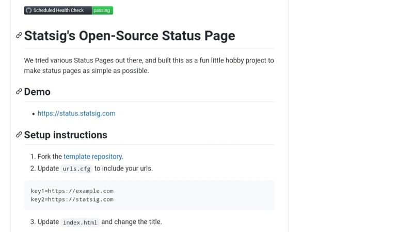
Task: Click the 'Fork the' step one text
Action: click(50, 157)
